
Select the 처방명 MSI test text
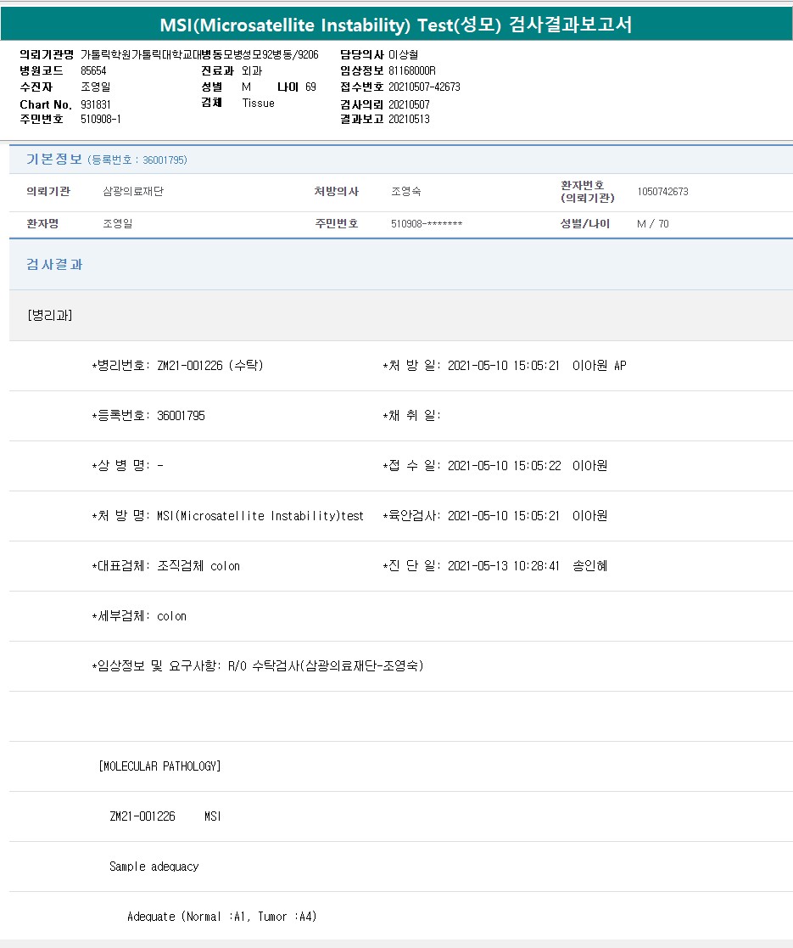(260, 516)
